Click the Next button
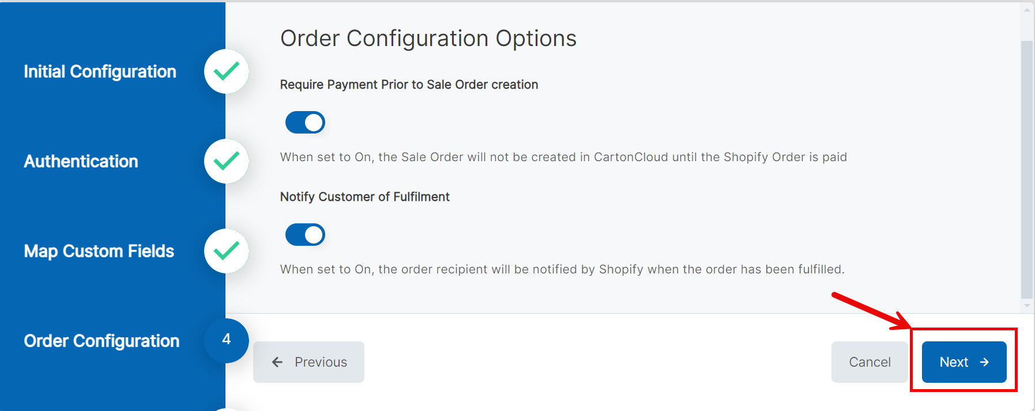This screenshot has height=411, width=1035. 963,362
